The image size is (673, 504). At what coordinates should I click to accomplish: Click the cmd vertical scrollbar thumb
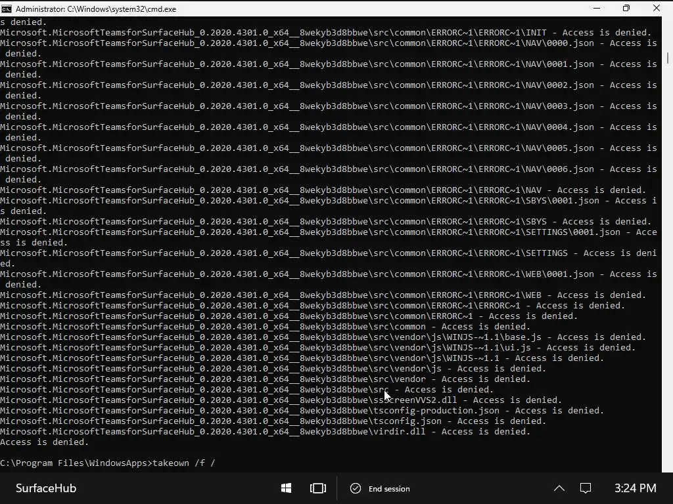click(668, 58)
